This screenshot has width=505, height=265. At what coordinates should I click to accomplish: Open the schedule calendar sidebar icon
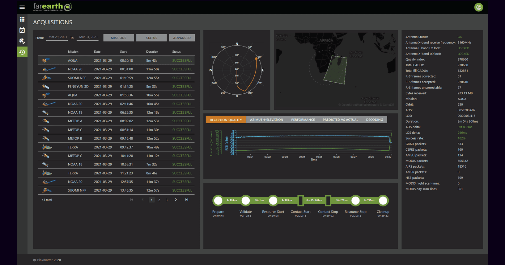pyautogui.click(x=22, y=30)
